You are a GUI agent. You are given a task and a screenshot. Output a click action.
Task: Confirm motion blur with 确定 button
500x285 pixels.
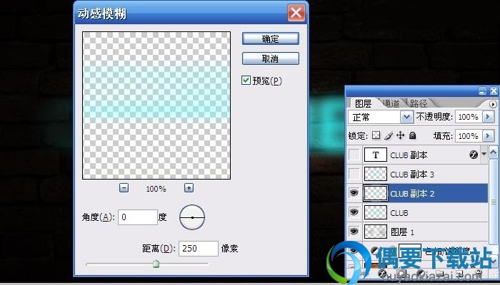pyautogui.click(x=271, y=38)
